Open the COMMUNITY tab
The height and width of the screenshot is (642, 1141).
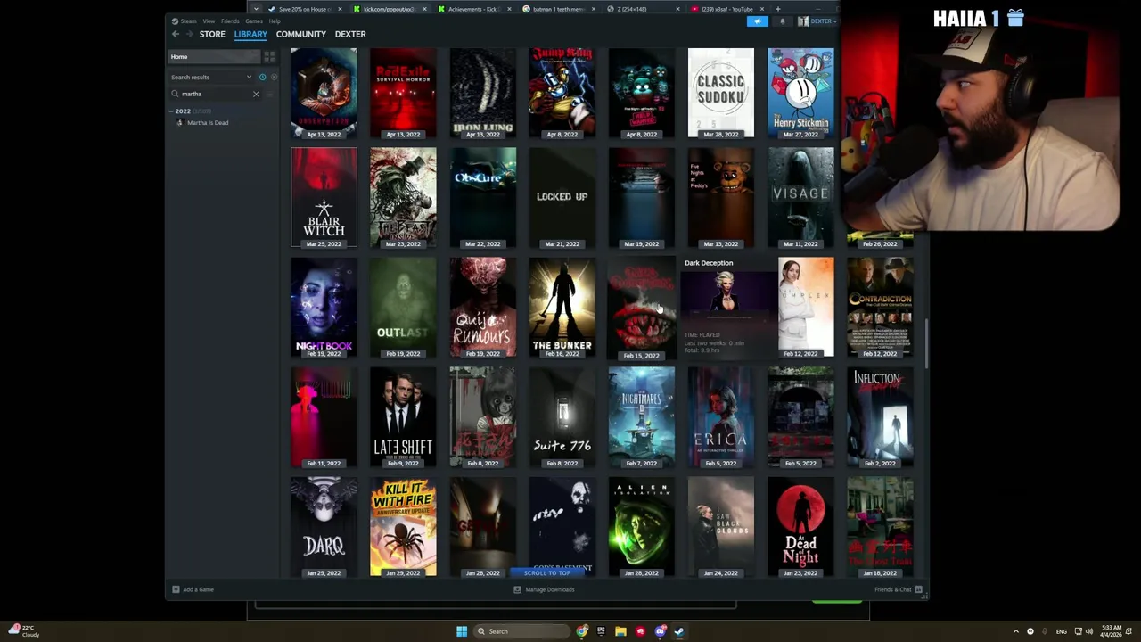pyautogui.click(x=301, y=34)
